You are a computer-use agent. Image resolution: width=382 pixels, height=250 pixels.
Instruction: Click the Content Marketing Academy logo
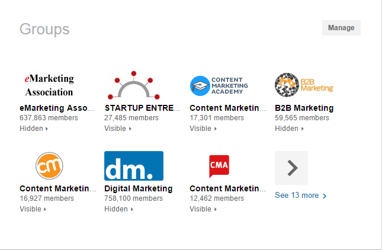point(219,85)
